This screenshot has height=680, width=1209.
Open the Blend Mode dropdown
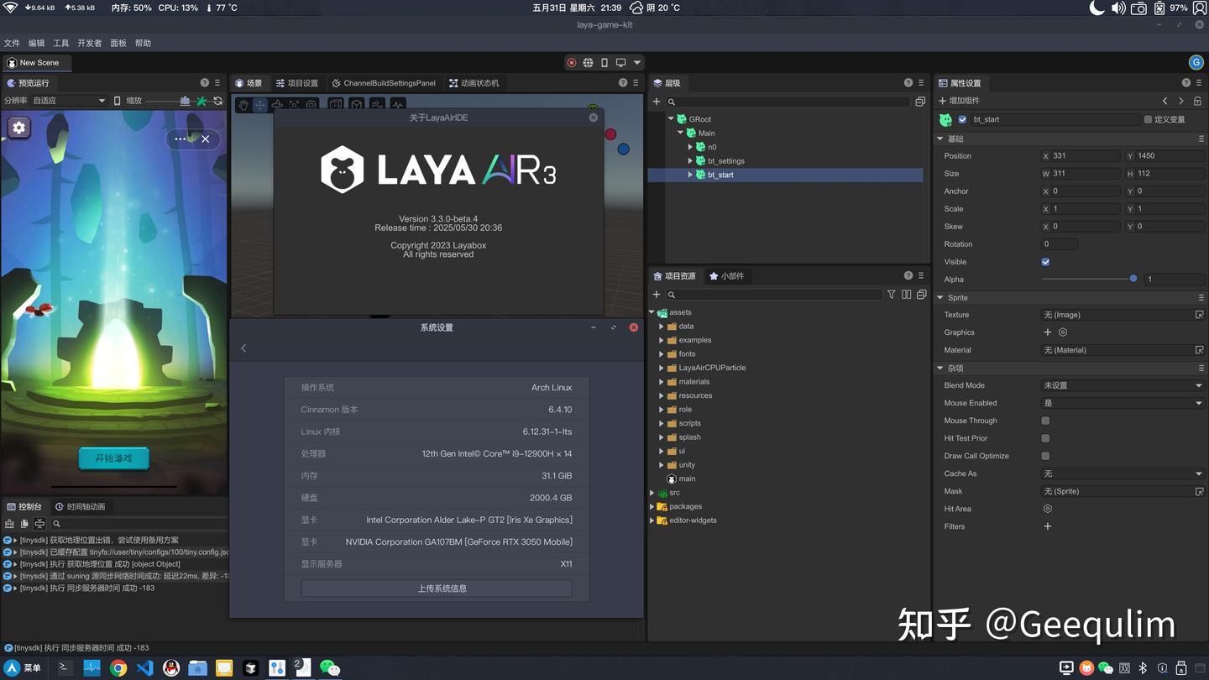pyautogui.click(x=1123, y=384)
